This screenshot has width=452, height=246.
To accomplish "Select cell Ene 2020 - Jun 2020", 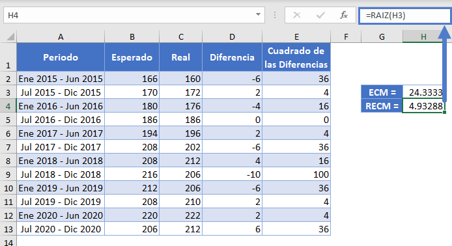I will [x=61, y=215].
